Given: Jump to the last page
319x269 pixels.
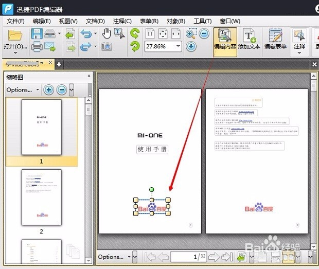Looking at the screenshot, I should coord(227,257).
